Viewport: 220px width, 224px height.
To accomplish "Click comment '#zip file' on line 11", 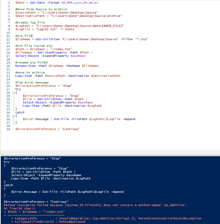I will pyautogui.click(x=24, y=36).
